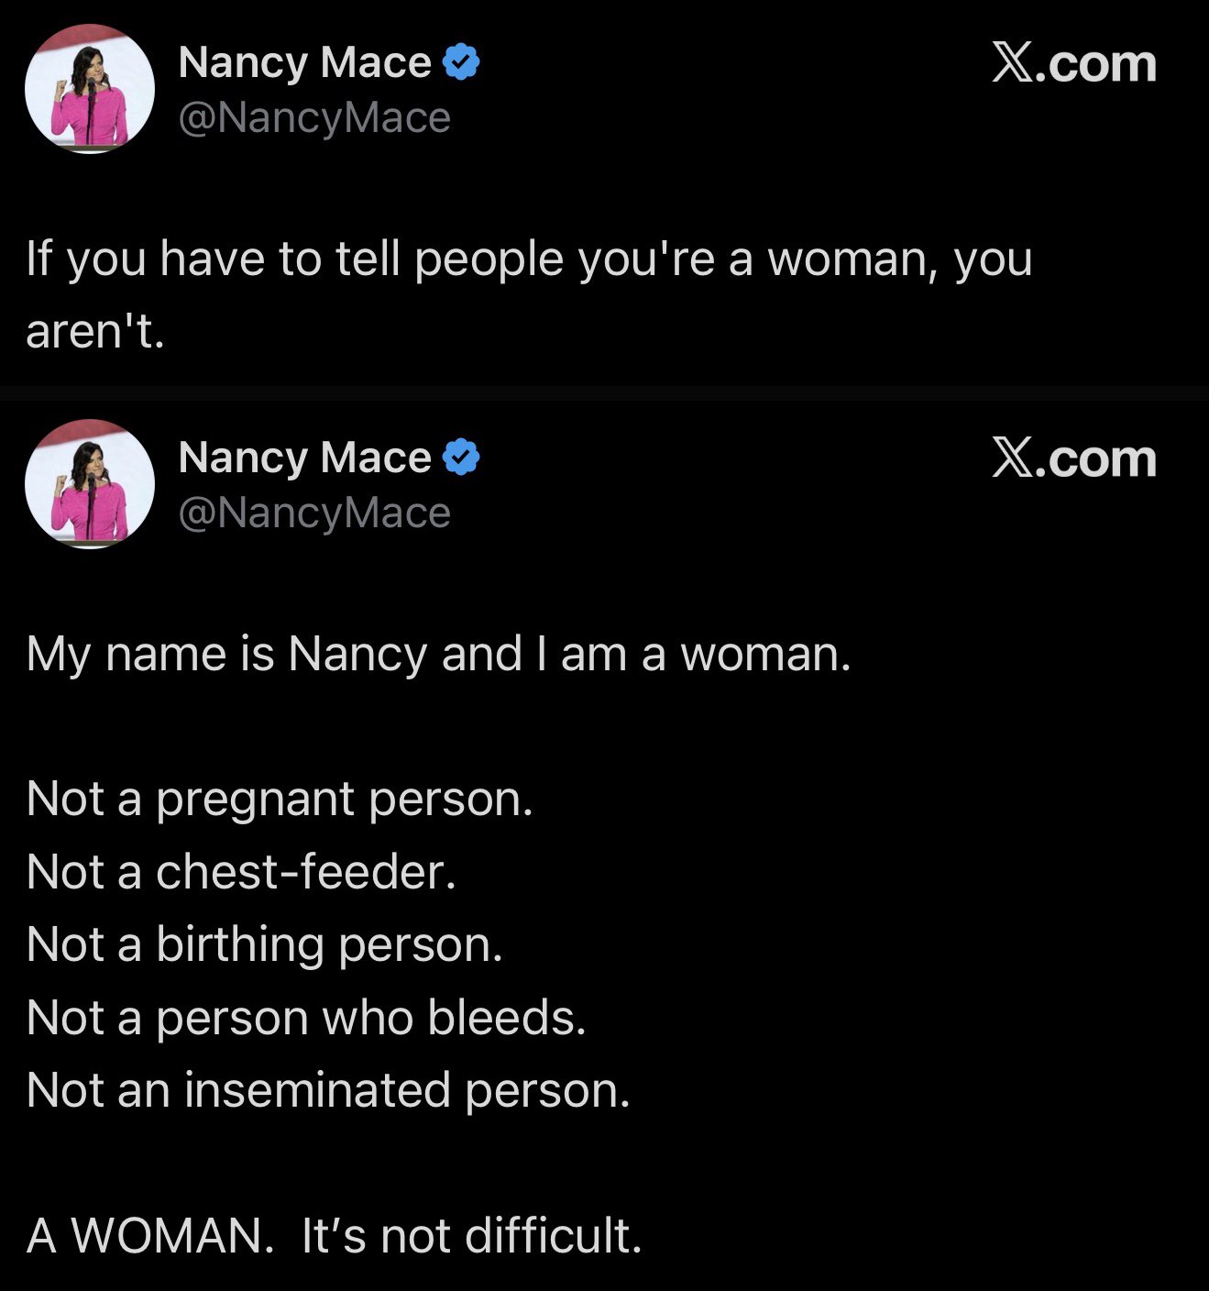Screen dimensions: 1209x1291
Task: Click the line "Not a birthing person."
Action: click(265, 944)
